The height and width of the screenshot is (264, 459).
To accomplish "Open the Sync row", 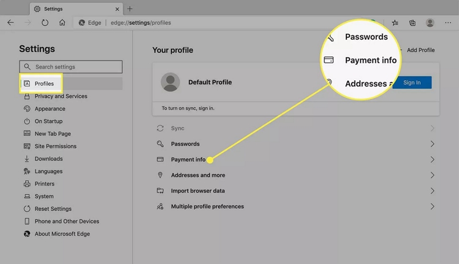I will 295,128.
